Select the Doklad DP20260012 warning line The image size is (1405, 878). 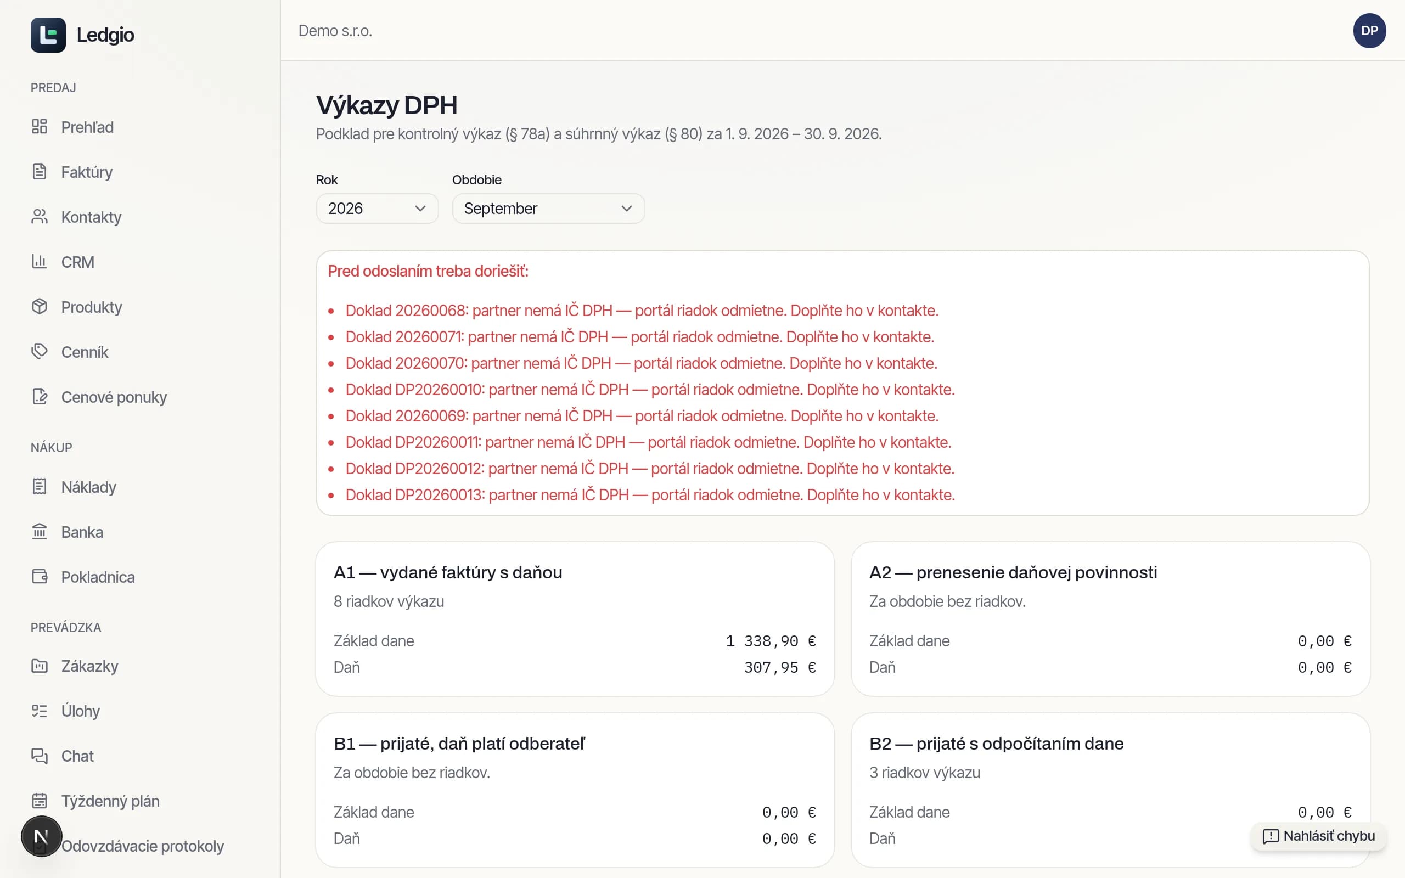[650, 469]
